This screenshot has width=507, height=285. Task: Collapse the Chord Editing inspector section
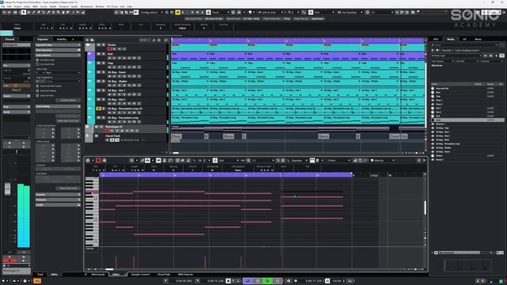tap(58, 106)
